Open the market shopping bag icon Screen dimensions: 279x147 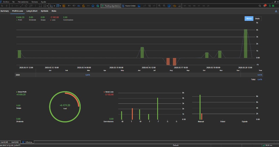[84, 6]
